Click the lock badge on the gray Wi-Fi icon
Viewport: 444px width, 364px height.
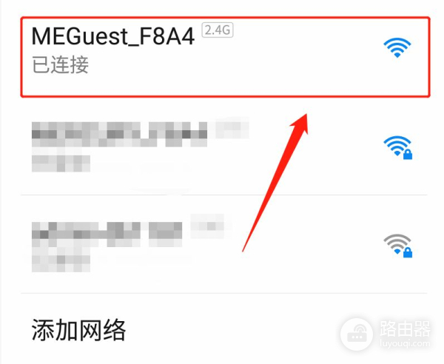[408, 253]
